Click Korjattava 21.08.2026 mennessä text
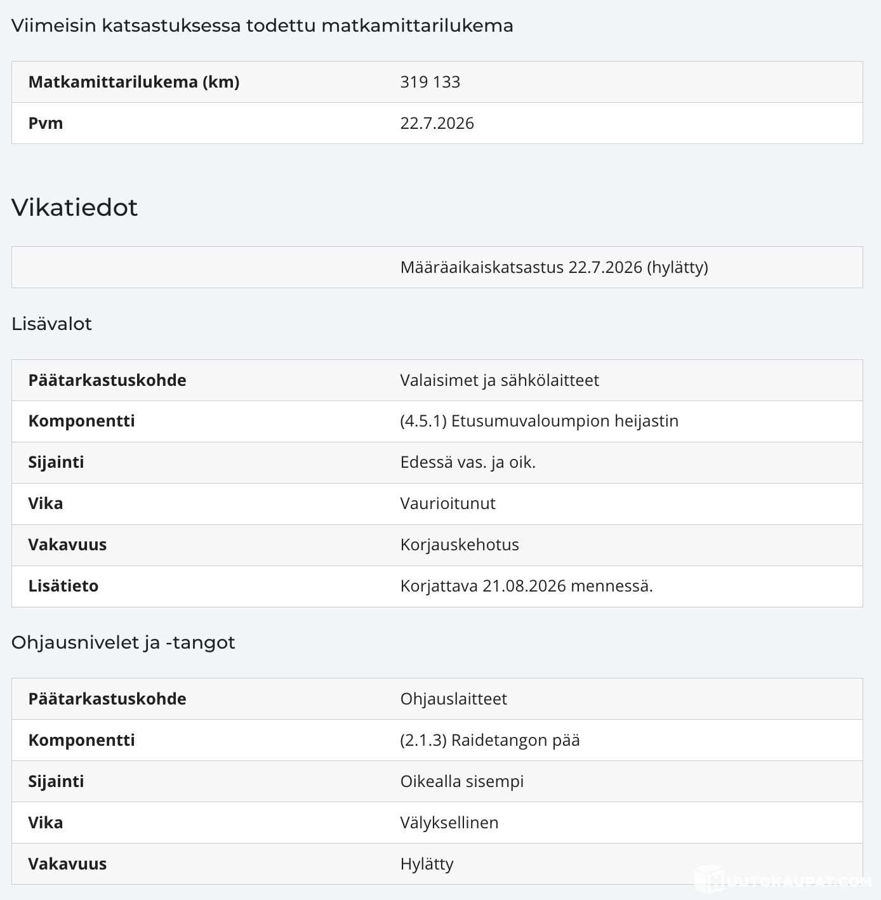Image resolution: width=881 pixels, height=900 pixels. pyautogui.click(x=526, y=586)
